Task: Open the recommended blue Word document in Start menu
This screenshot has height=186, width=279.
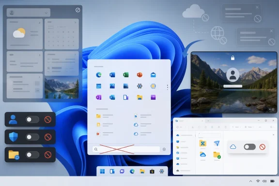Action: pyautogui.click(x=142, y=116)
